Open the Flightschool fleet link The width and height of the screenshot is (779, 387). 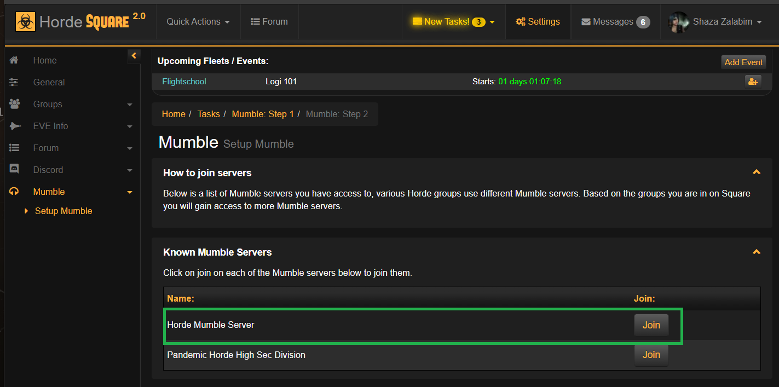click(x=184, y=82)
